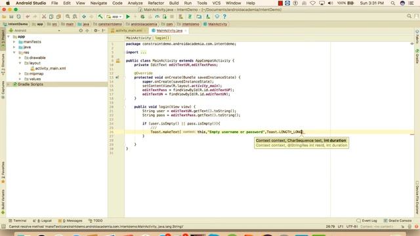Click Spotlight search in macOS menu bar

click(392, 3)
